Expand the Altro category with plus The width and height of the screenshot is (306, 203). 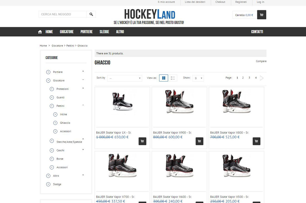point(83,175)
